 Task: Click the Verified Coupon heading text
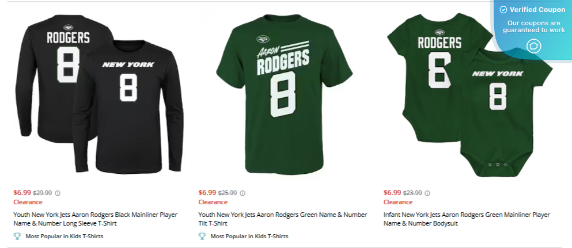536,10
